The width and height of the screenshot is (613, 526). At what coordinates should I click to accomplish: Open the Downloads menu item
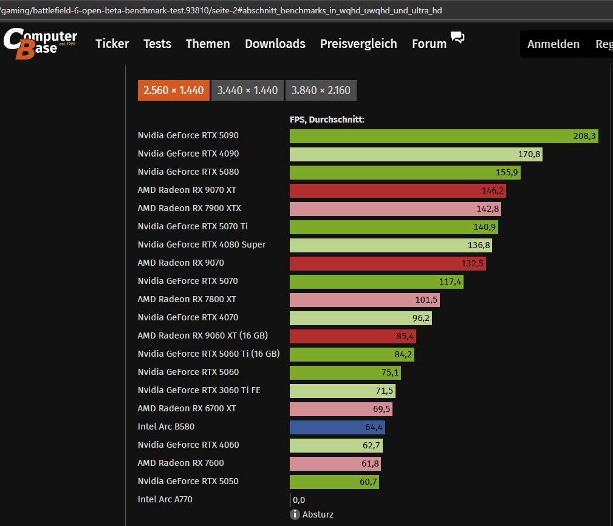(275, 44)
